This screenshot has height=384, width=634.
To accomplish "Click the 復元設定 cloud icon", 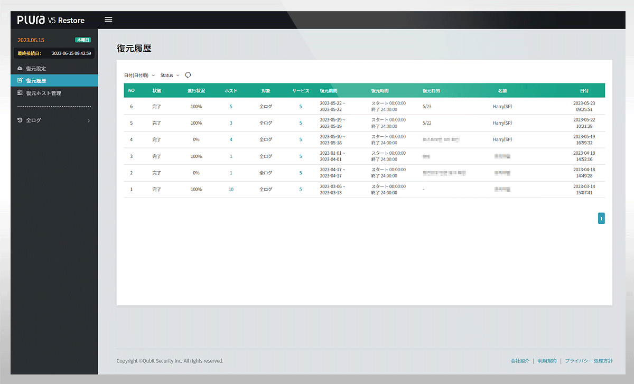I will (x=20, y=69).
